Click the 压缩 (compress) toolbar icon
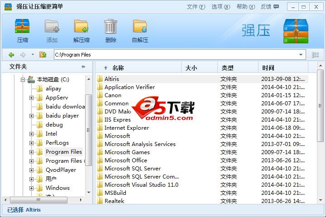This screenshot has height=217, width=326. [x=22, y=26]
